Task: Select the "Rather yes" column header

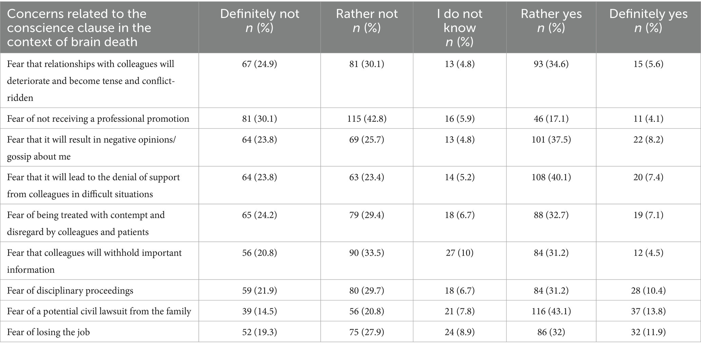Action: (551, 21)
